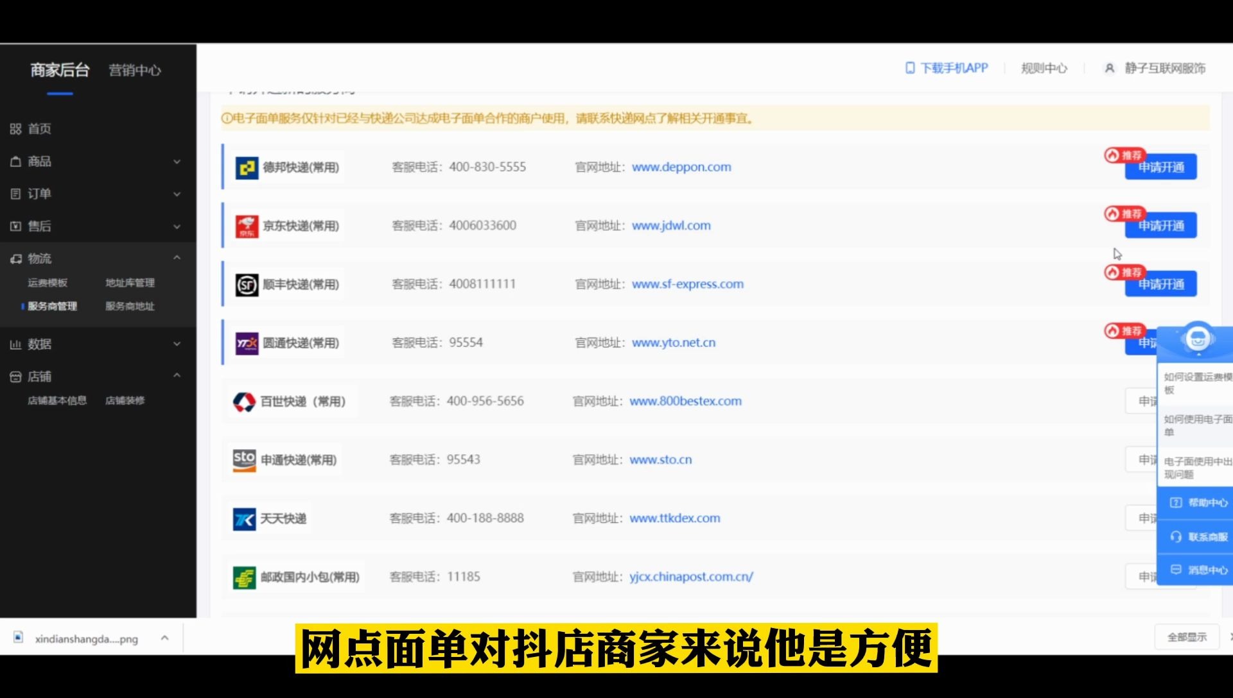Open 店铺基本信息 submenu item
Screen dimensions: 1233x698
click(x=57, y=401)
